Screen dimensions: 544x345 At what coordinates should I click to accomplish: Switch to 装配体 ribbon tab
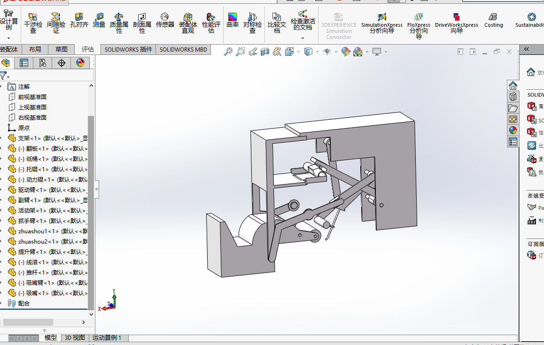(9, 50)
